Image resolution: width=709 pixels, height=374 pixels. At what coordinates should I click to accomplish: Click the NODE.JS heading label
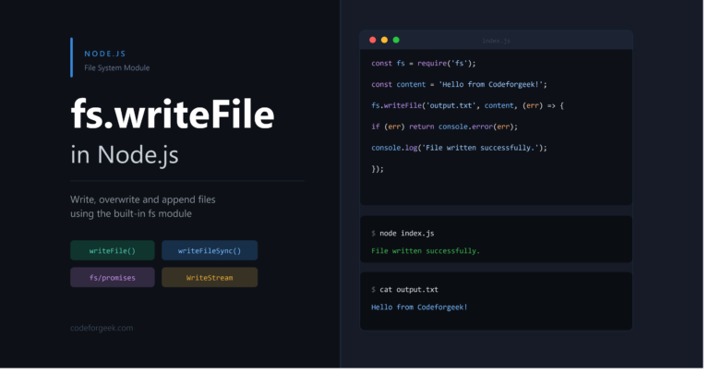pyautogui.click(x=105, y=54)
